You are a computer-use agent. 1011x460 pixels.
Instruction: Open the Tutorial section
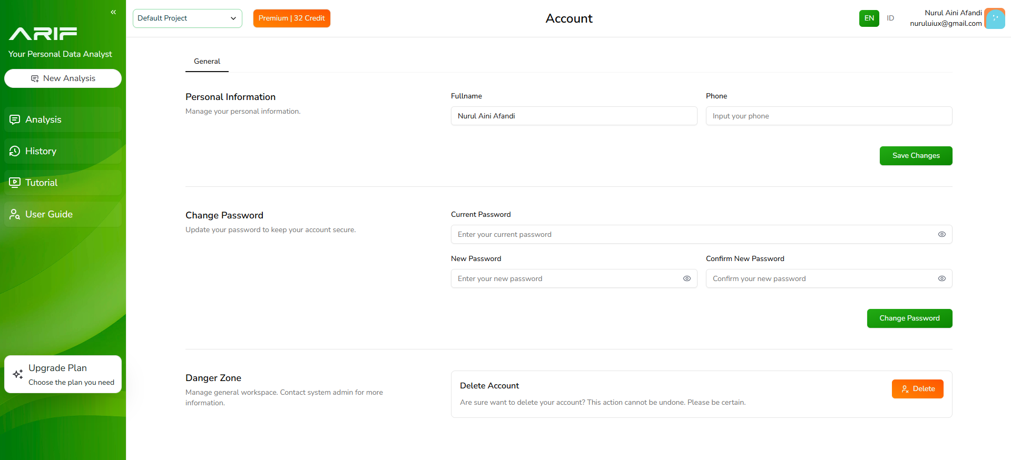point(63,183)
